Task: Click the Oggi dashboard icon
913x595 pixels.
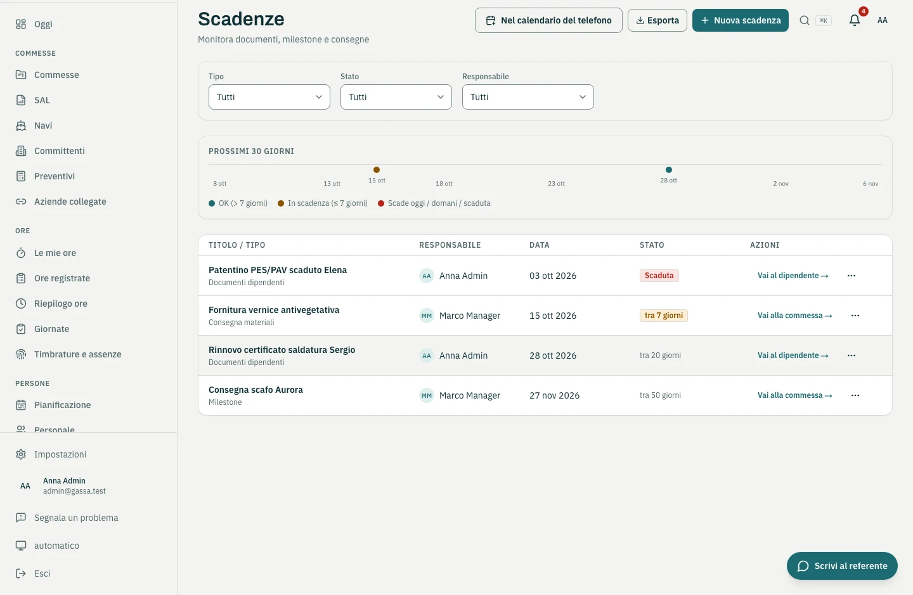Action: tap(21, 24)
